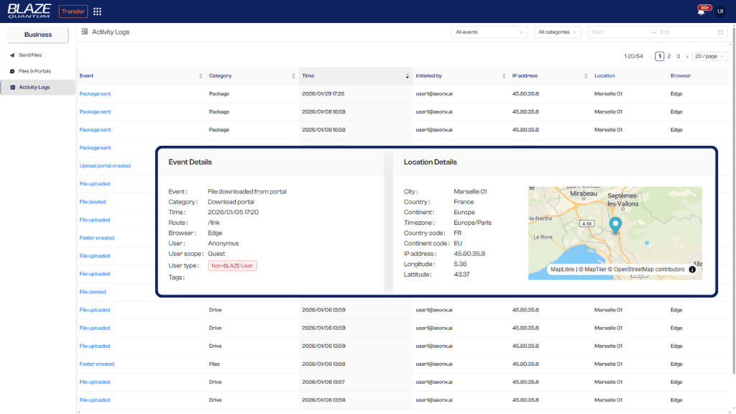736x414 pixels.
Task: Open the 20 / page size dropdown
Action: pyautogui.click(x=709, y=55)
